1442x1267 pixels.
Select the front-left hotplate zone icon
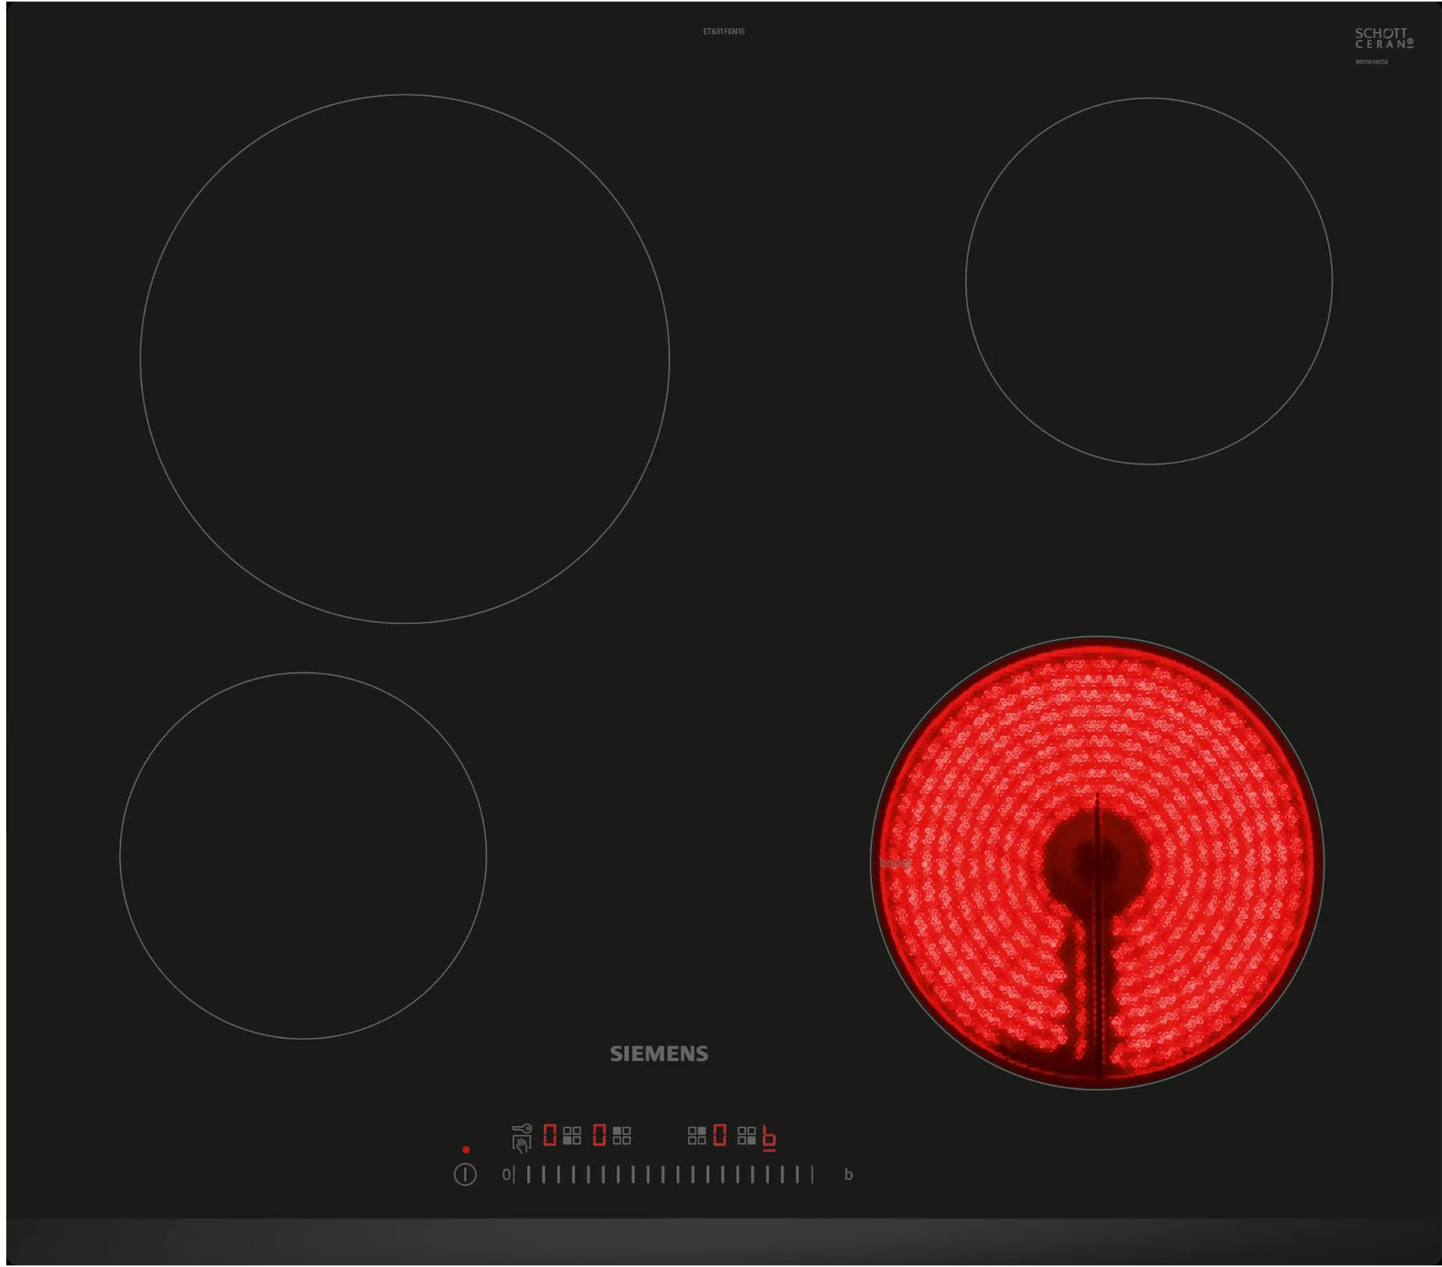[x=572, y=1136]
